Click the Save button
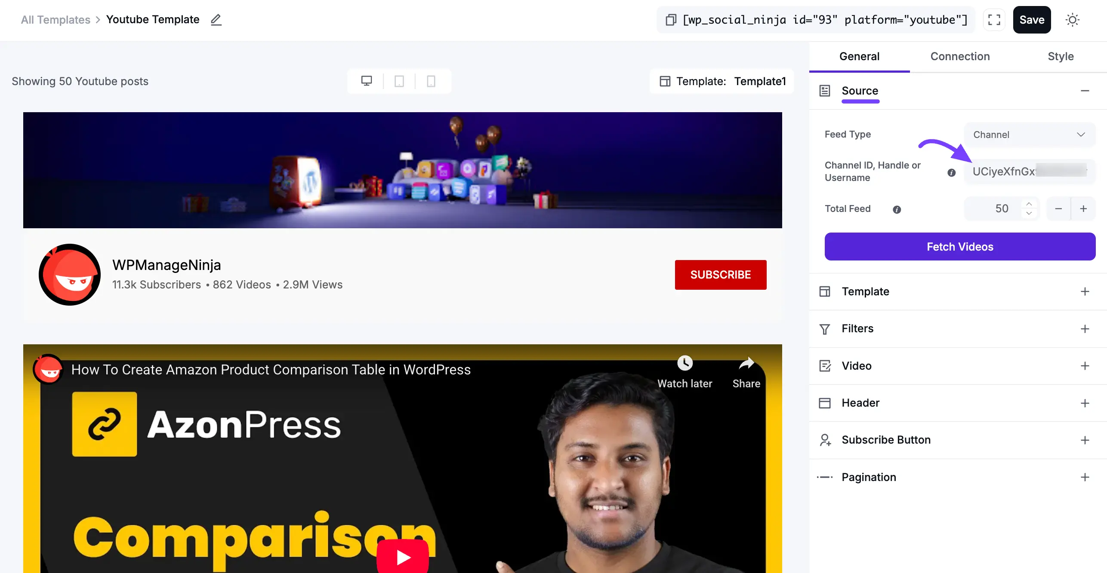 (1031, 20)
